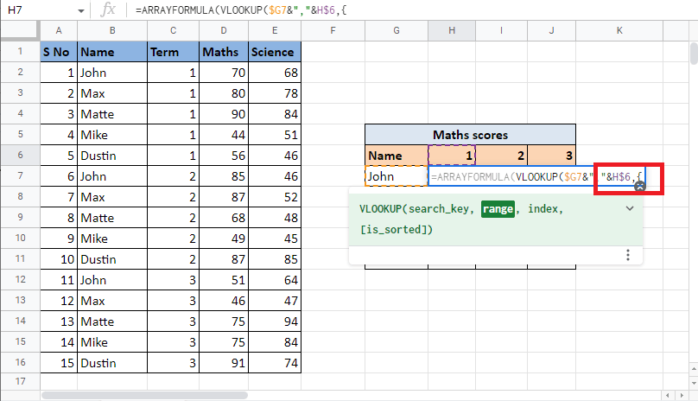Select column A header
Image resolution: width=698 pixels, height=401 pixels.
point(59,32)
